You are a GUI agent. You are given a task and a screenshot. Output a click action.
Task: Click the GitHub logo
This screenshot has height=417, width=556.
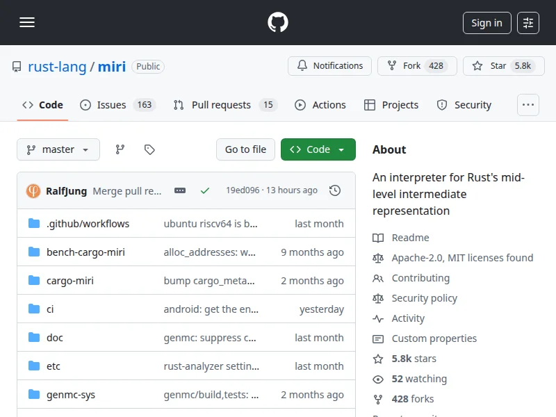(278, 23)
